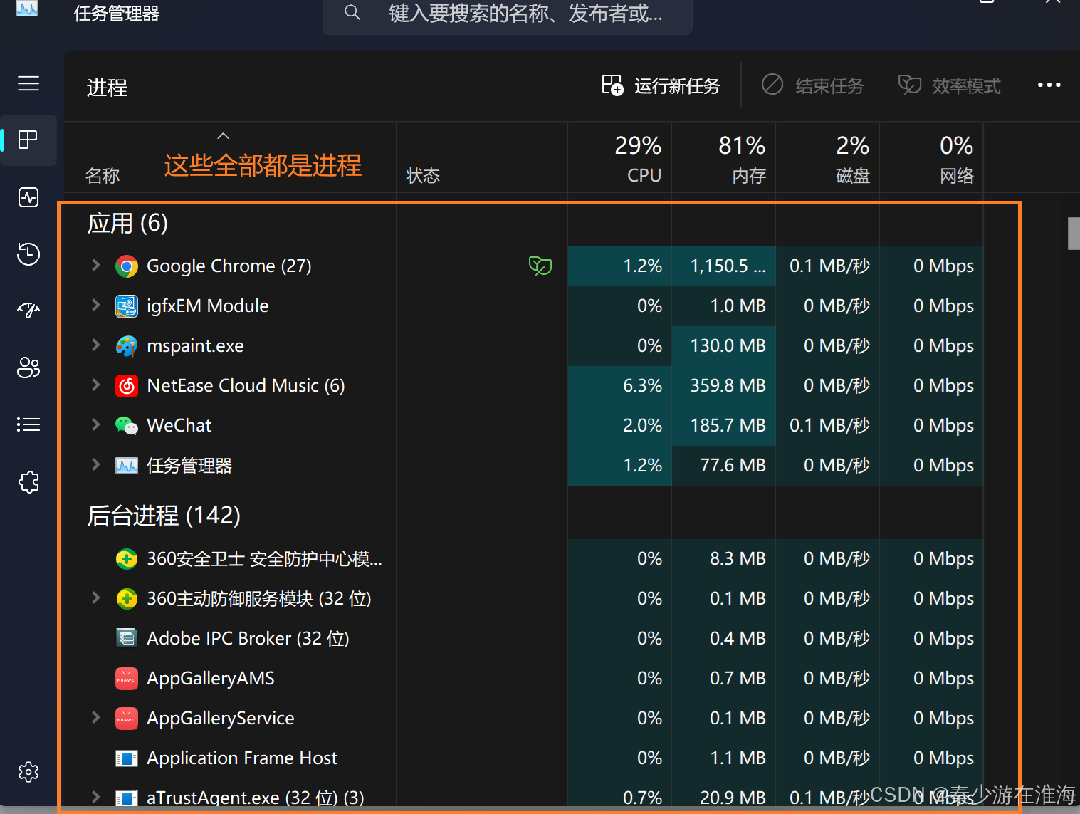Click 运行新任务 to run new task

[x=661, y=86]
